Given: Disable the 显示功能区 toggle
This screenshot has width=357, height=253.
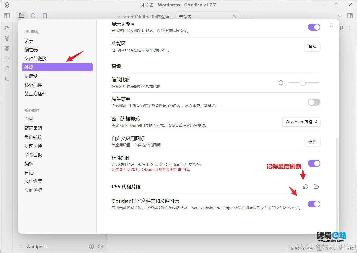Looking at the screenshot, I should [314, 27].
